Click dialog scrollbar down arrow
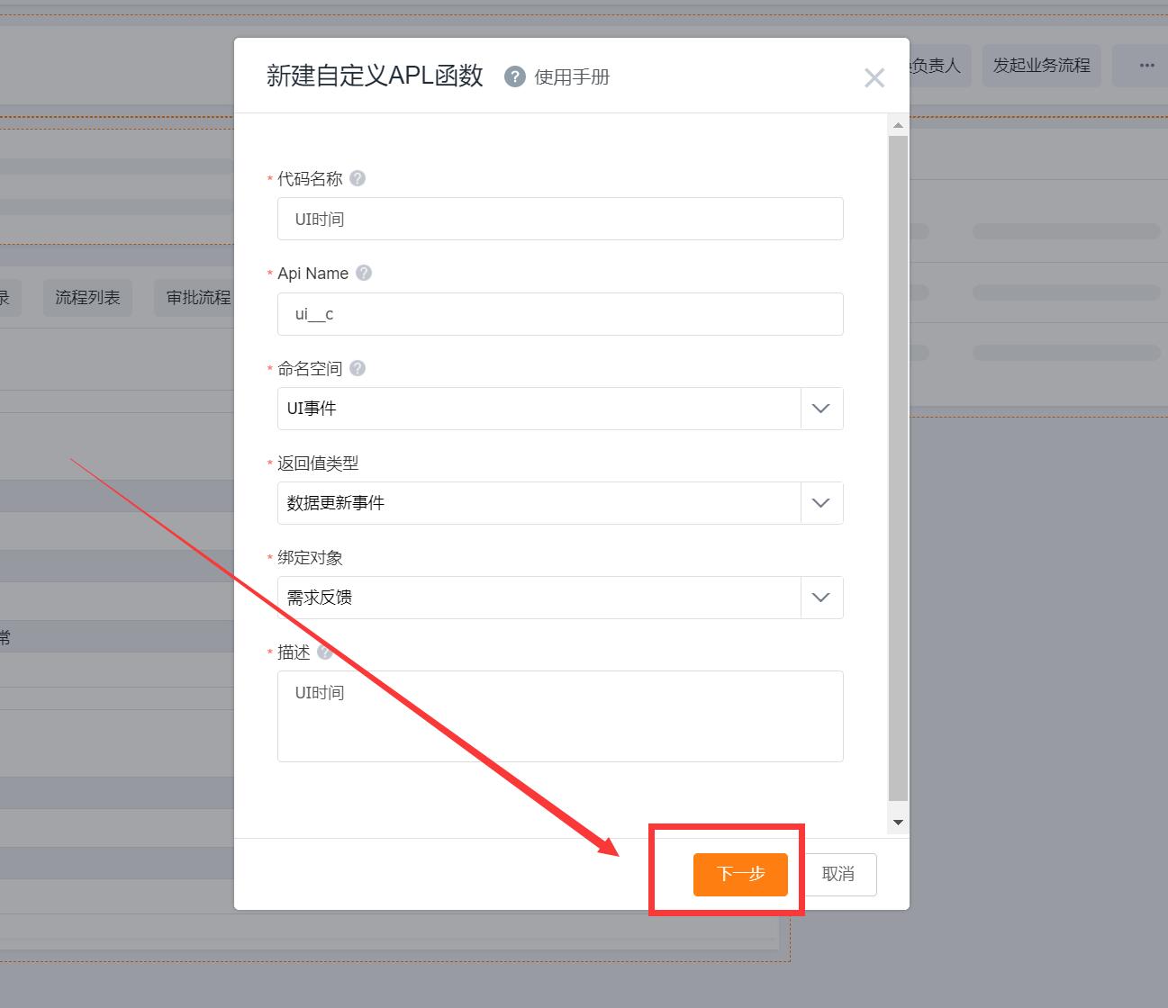The width and height of the screenshot is (1168, 1008). click(x=898, y=822)
